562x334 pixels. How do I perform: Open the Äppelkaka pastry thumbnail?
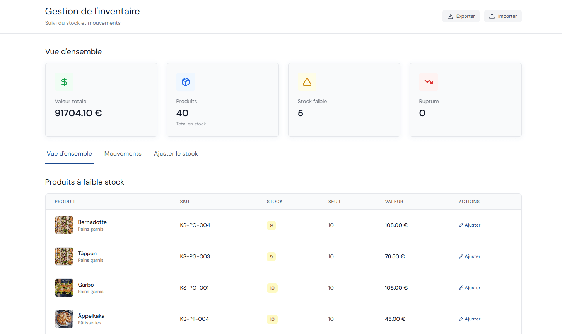pyautogui.click(x=64, y=319)
